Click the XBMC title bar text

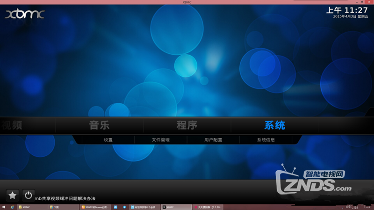coord(187,2)
